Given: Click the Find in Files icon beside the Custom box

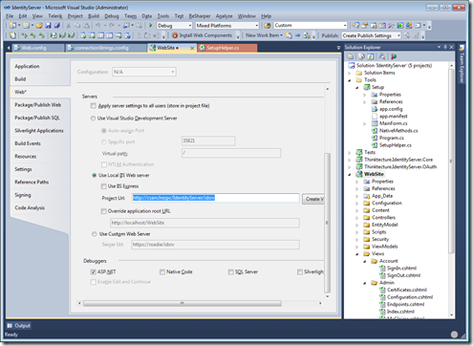Looking at the screenshot, I should click(268, 26).
